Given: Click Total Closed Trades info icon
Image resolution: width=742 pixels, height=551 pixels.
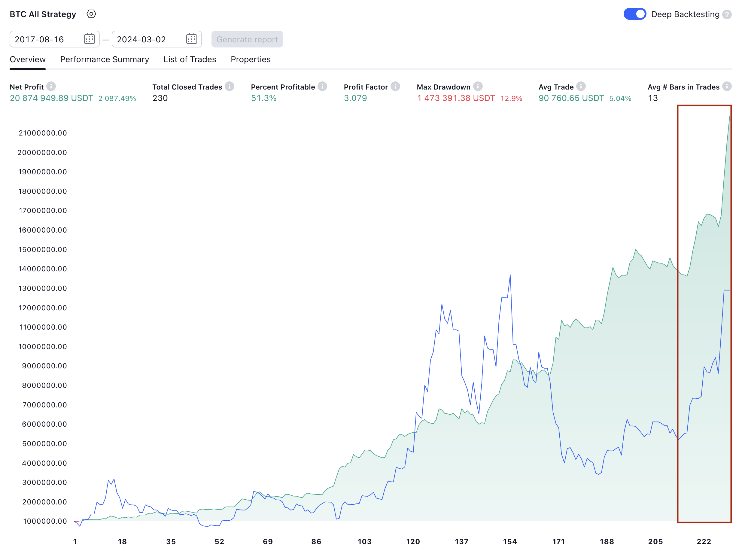Looking at the screenshot, I should (230, 87).
